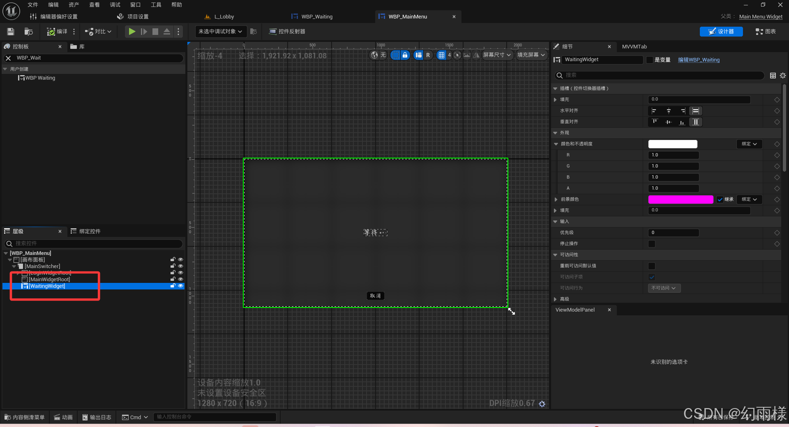Image resolution: width=789 pixels, height=427 pixels.
Task: Open 项目设置 project settings tab
Action: click(133, 17)
